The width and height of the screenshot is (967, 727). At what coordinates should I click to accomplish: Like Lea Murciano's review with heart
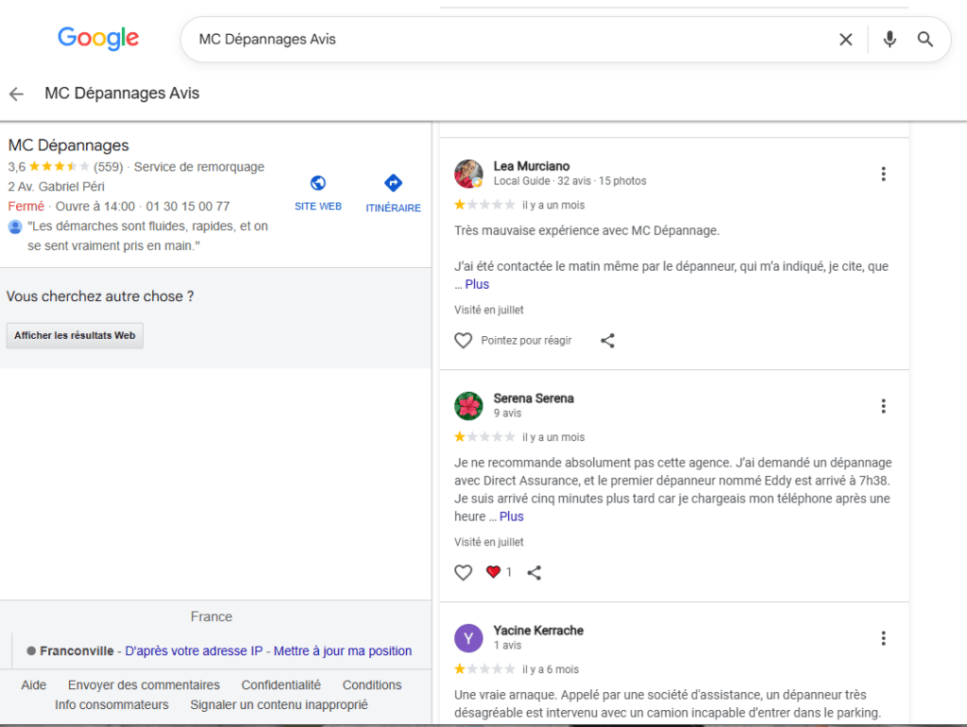pyautogui.click(x=463, y=341)
